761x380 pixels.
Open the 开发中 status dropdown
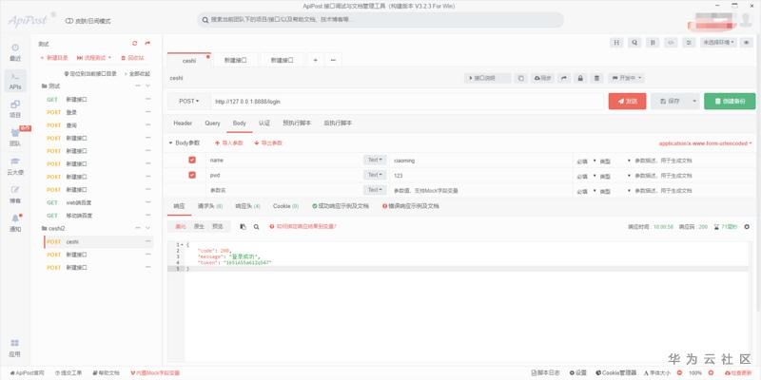(x=626, y=78)
